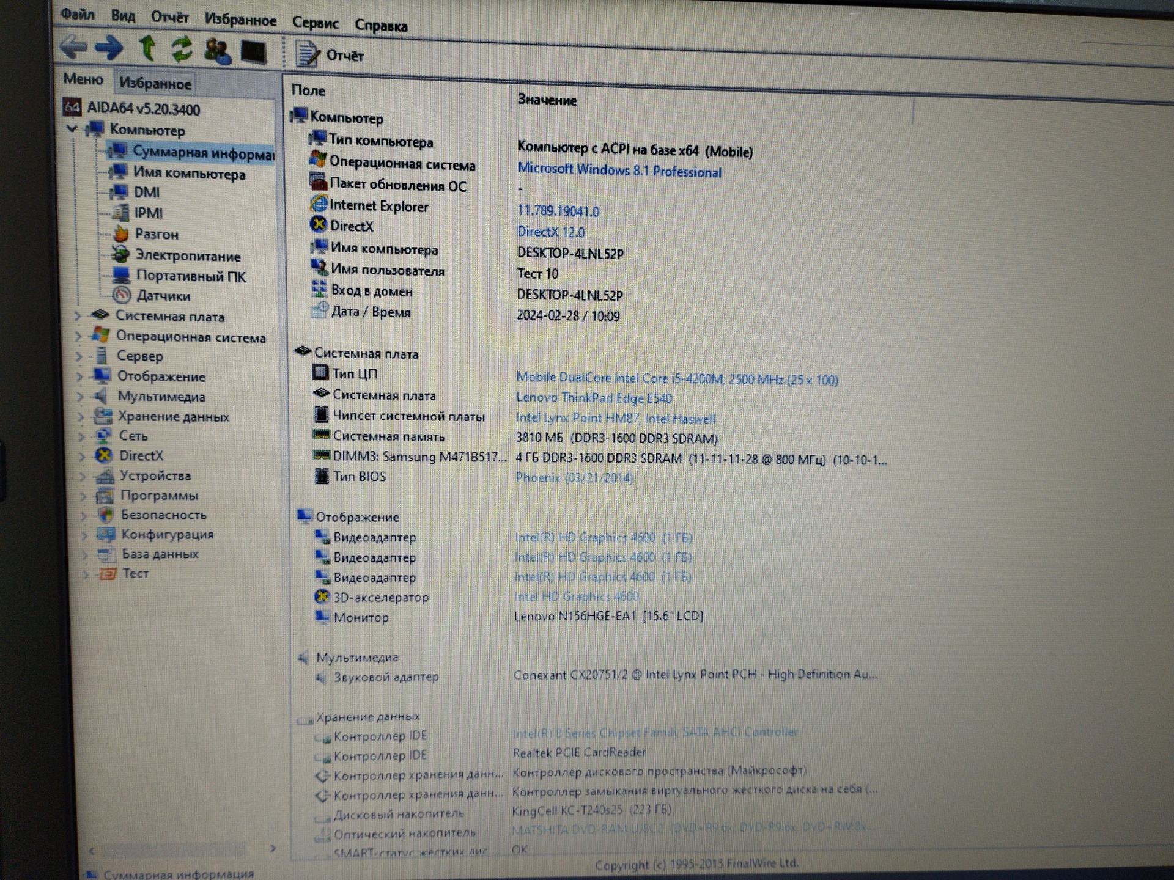Select the KingCell KC-T240s25 disk value
The width and height of the screenshot is (1174, 880).
pos(591,810)
